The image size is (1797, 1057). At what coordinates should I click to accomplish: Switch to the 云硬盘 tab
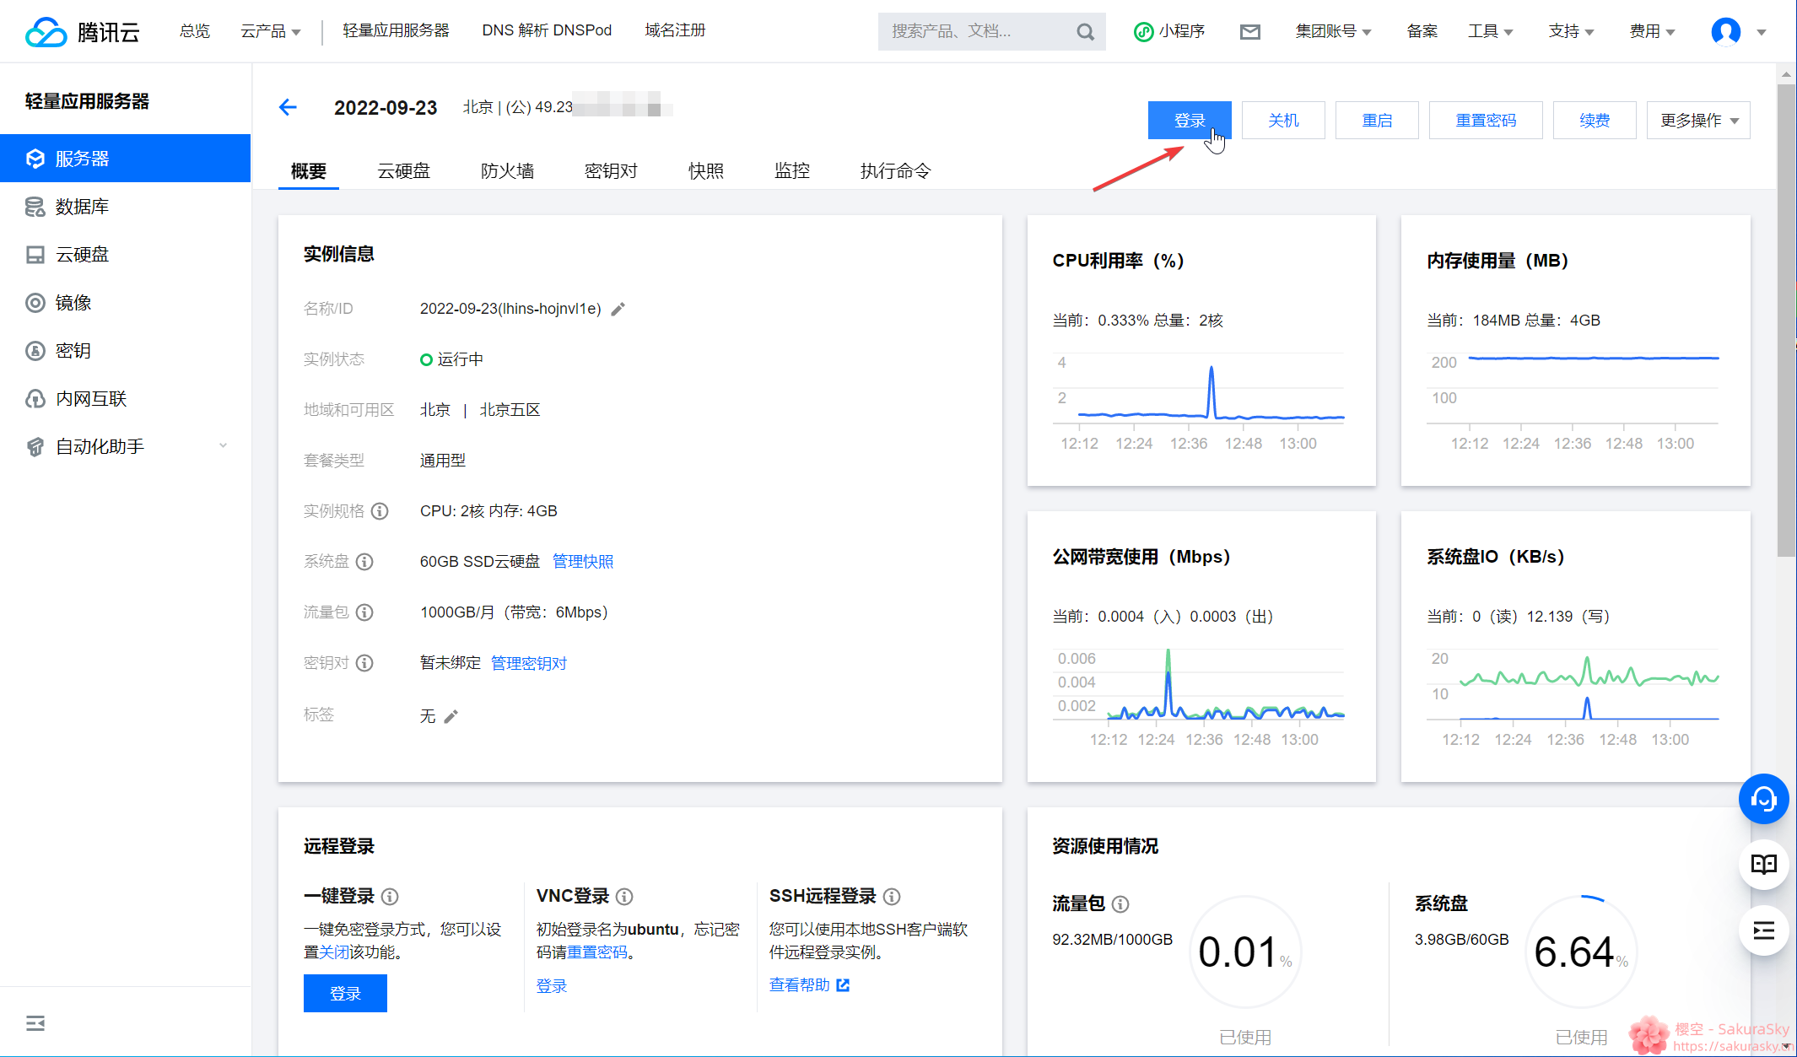point(403,171)
